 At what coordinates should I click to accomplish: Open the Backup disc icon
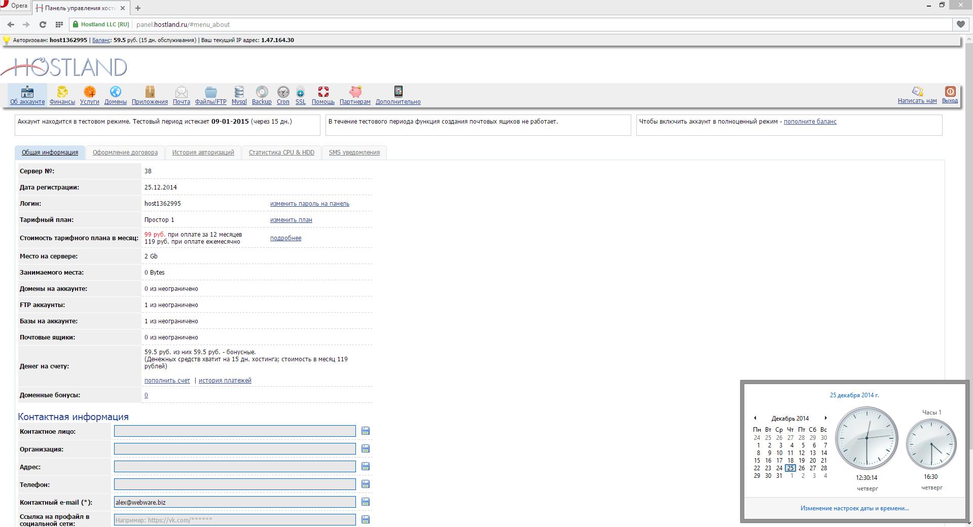point(262,92)
